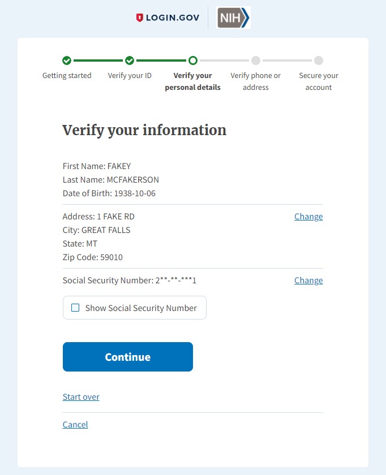Click the Verify your information heading
Screen dimensions: 386x475
pos(144,130)
